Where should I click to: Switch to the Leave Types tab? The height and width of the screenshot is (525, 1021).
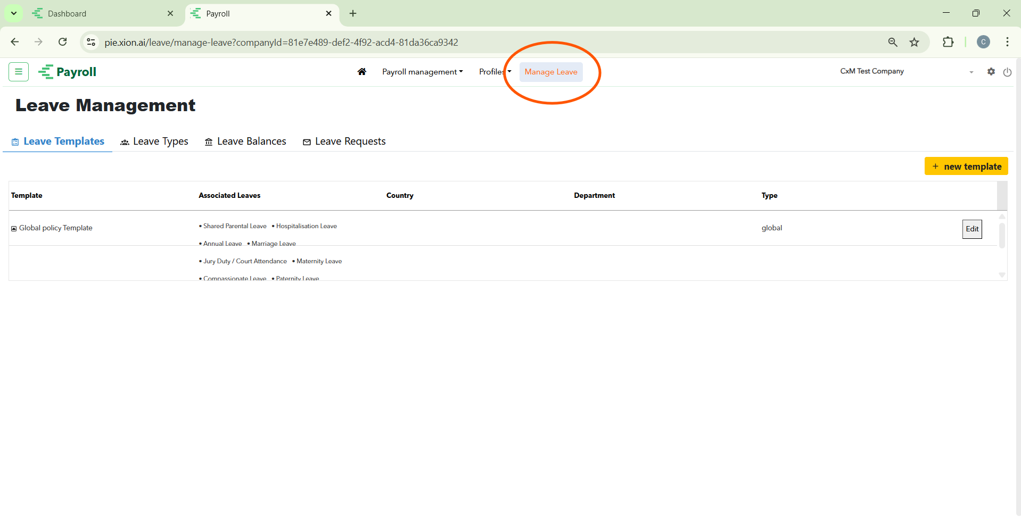(154, 141)
